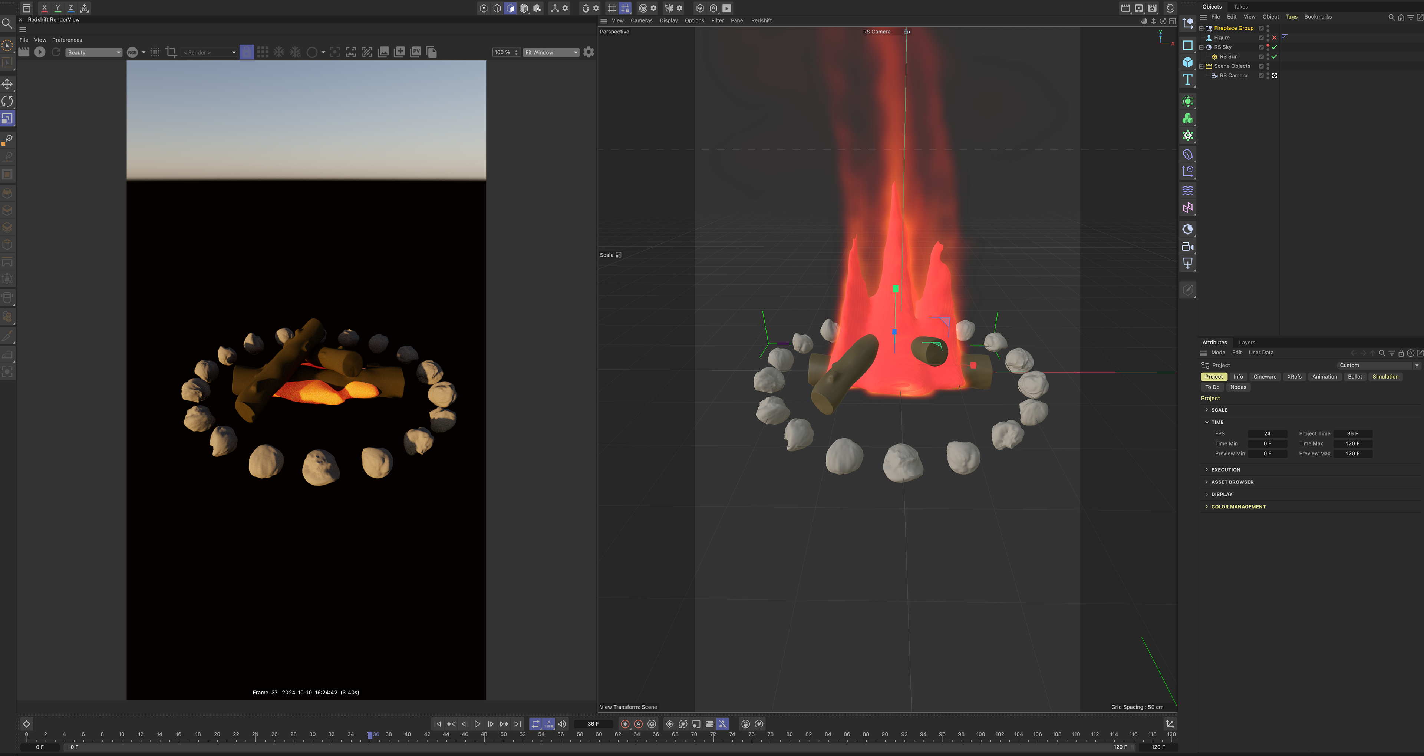Image resolution: width=1424 pixels, height=756 pixels.
Task: Toggle RS Sun enable green checkmark
Action: (x=1274, y=56)
